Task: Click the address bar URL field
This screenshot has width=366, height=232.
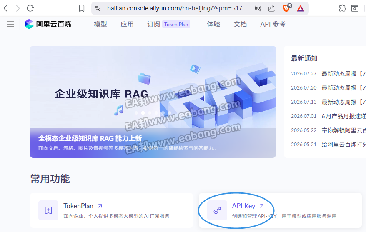Action: (177, 9)
